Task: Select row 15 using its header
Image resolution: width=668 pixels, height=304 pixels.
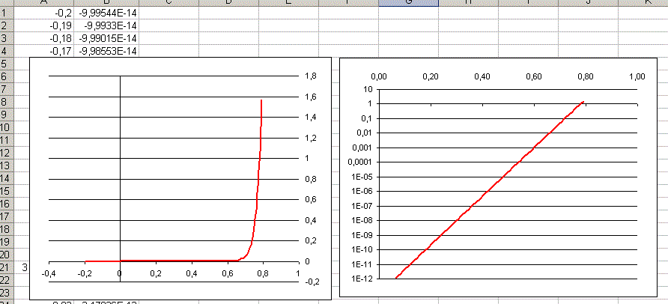Action: [4, 191]
